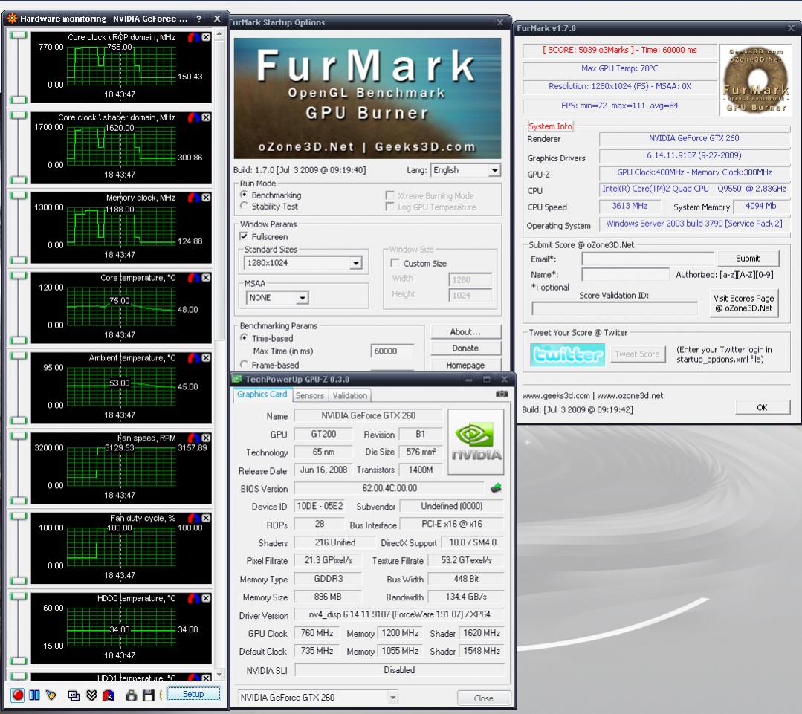802x714 pixels.
Task: Click Visit Scores Page @ oZone3D.Net
Action: click(744, 303)
